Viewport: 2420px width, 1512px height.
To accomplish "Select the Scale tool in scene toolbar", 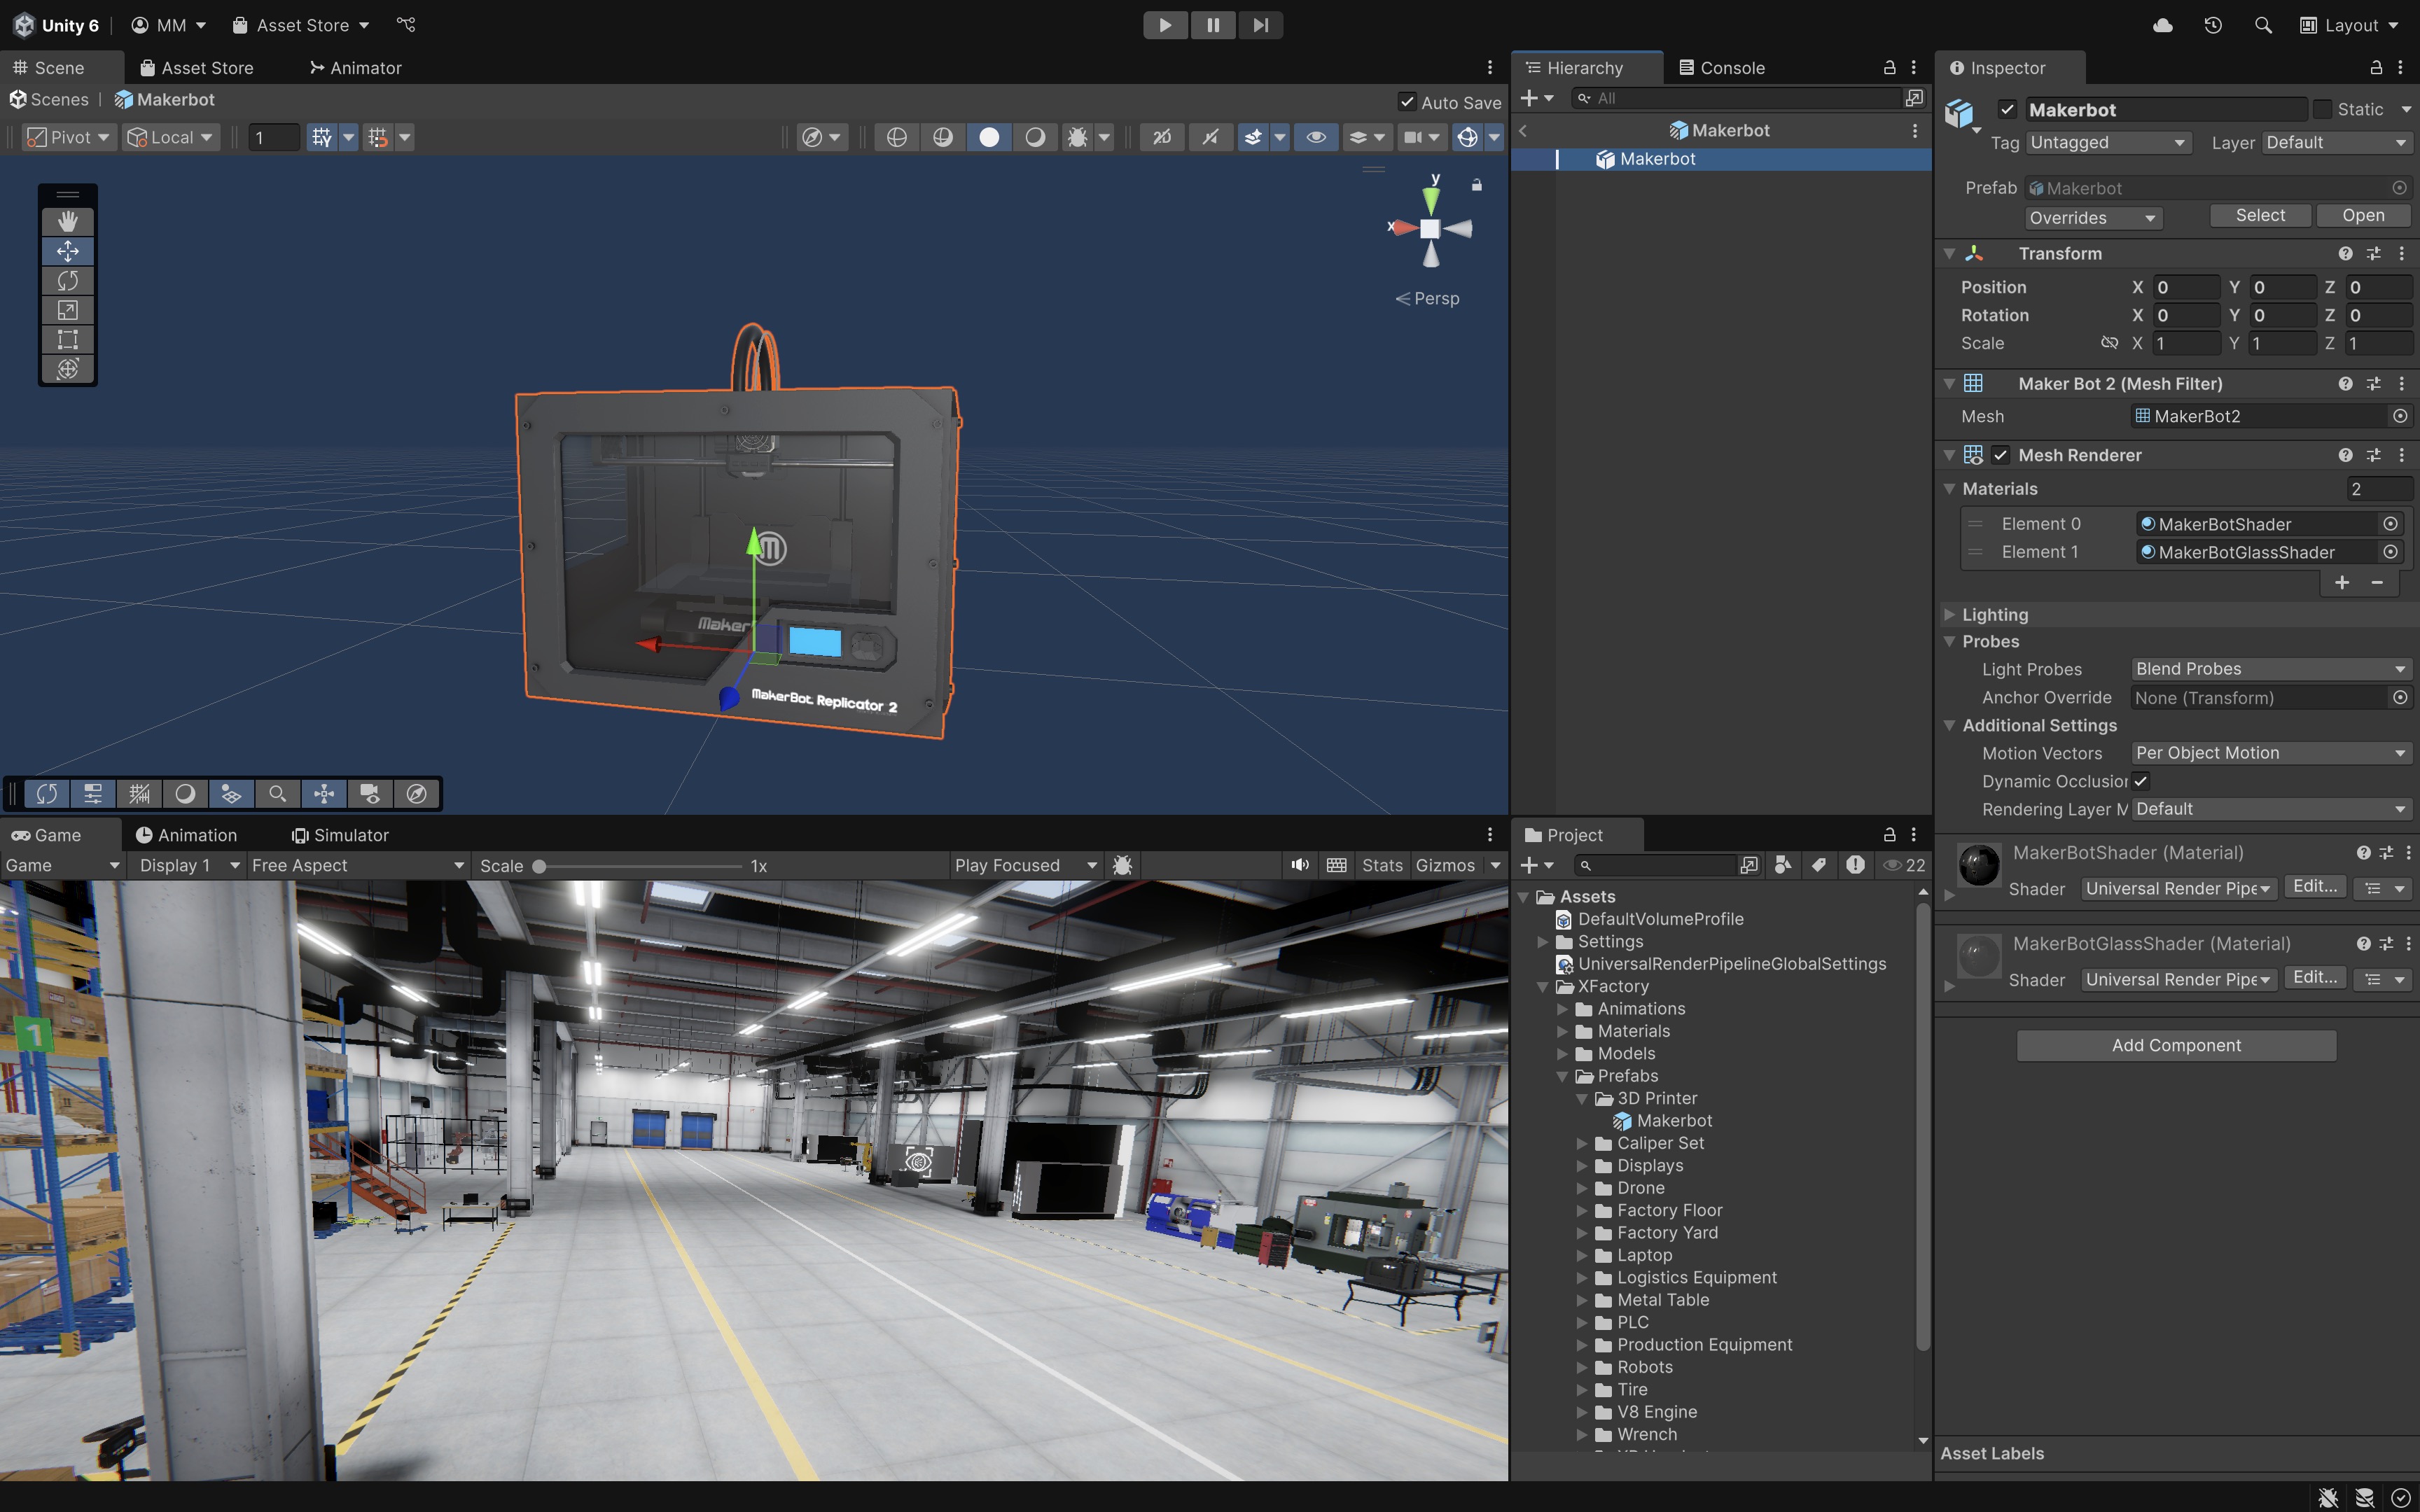I will coord(67,310).
